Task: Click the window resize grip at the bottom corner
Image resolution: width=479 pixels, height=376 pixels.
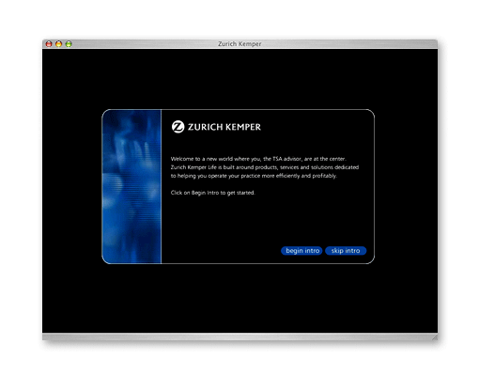Action: pos(435,337)
